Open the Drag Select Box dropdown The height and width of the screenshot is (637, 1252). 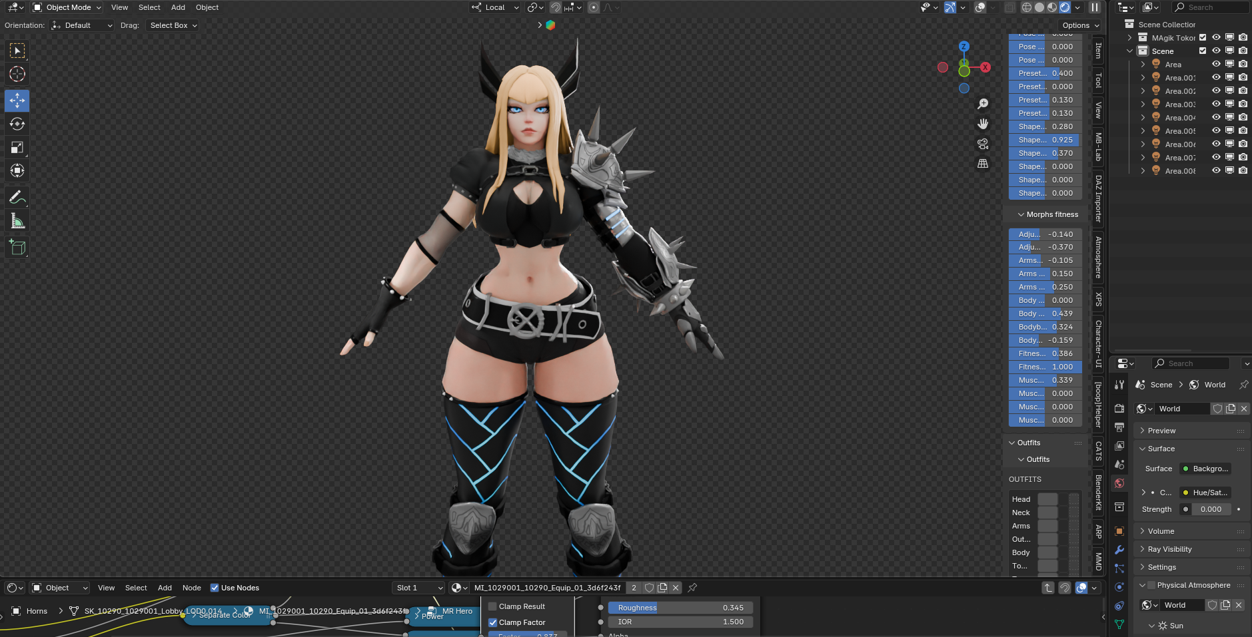(173, 25)
